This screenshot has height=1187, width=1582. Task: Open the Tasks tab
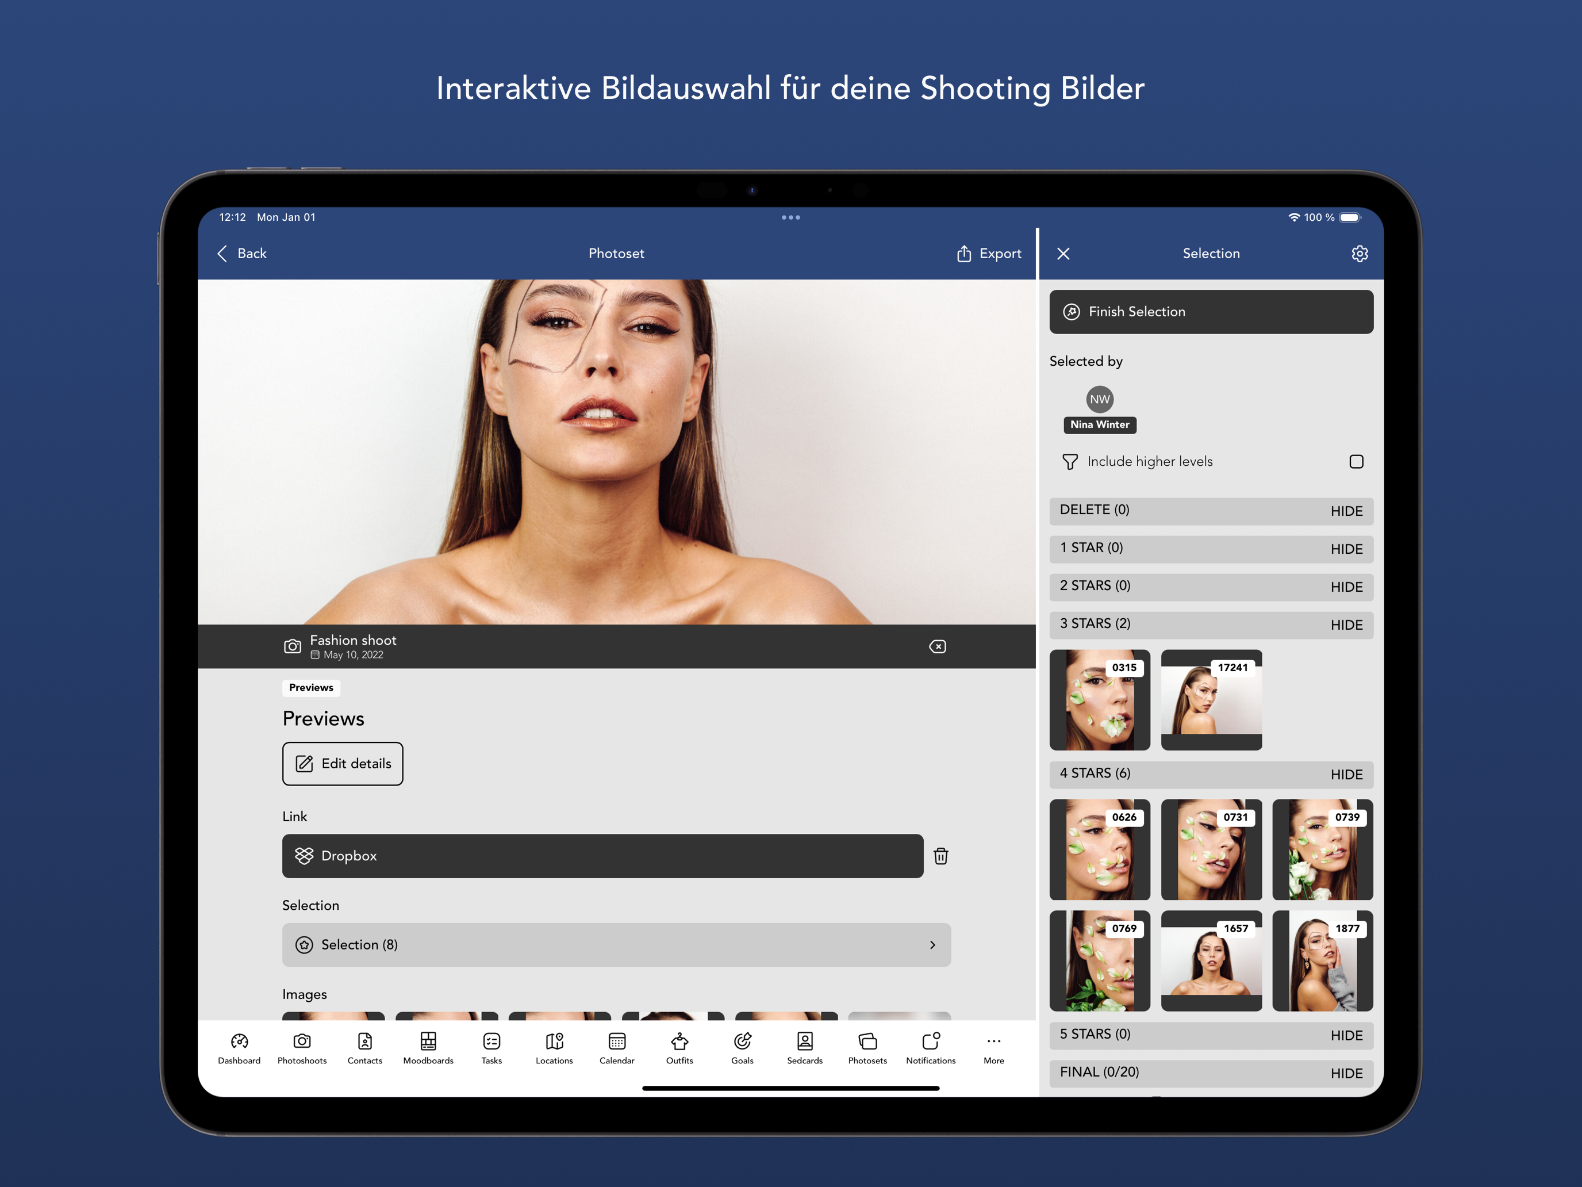pyautogui.click(x=492, y=1048)
